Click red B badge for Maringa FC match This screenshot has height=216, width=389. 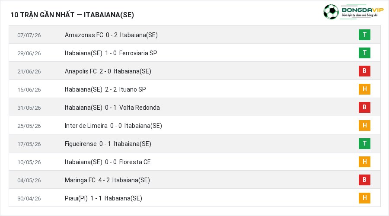point(364,180)
